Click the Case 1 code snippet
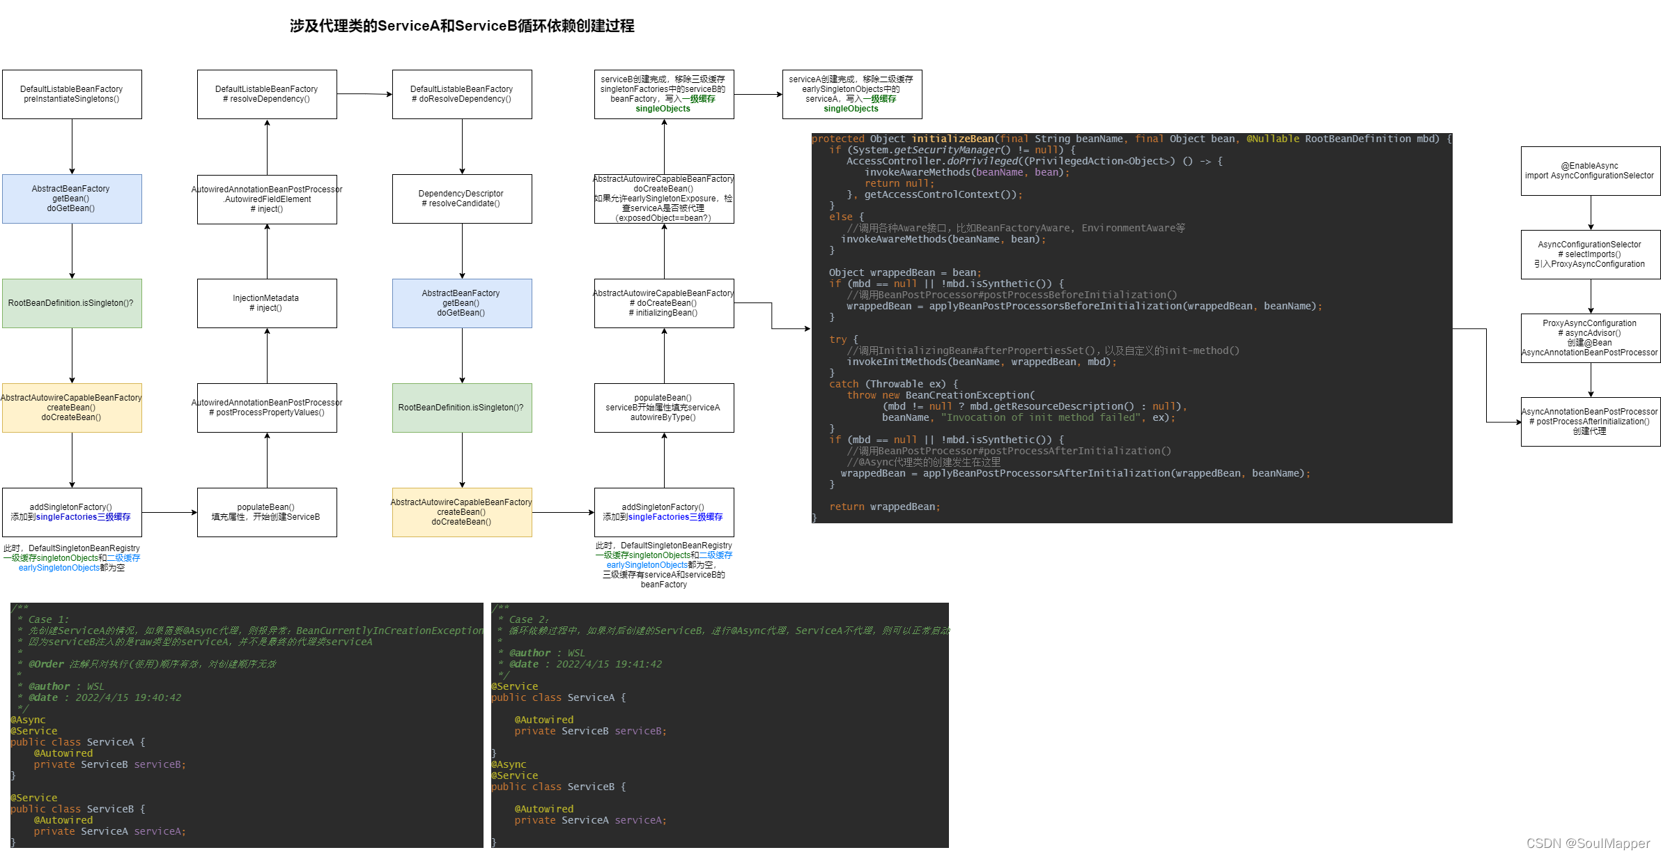 pos(246,725)
